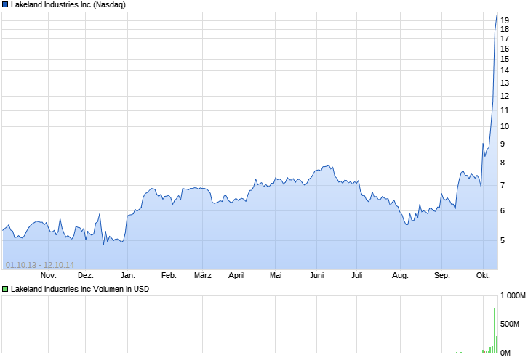
Task: Click the volume axis label '0M'
Action: pyautogui.click(x=505, y=353)
